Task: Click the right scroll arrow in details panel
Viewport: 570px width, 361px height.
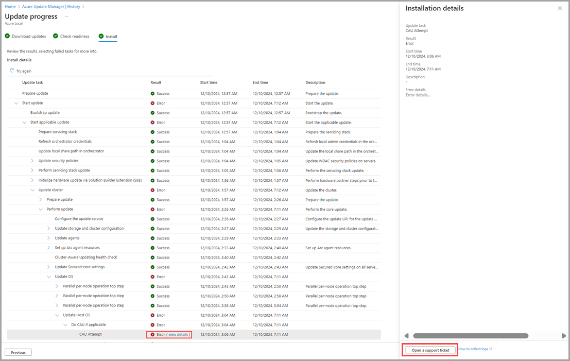Action: pos(564,335)
